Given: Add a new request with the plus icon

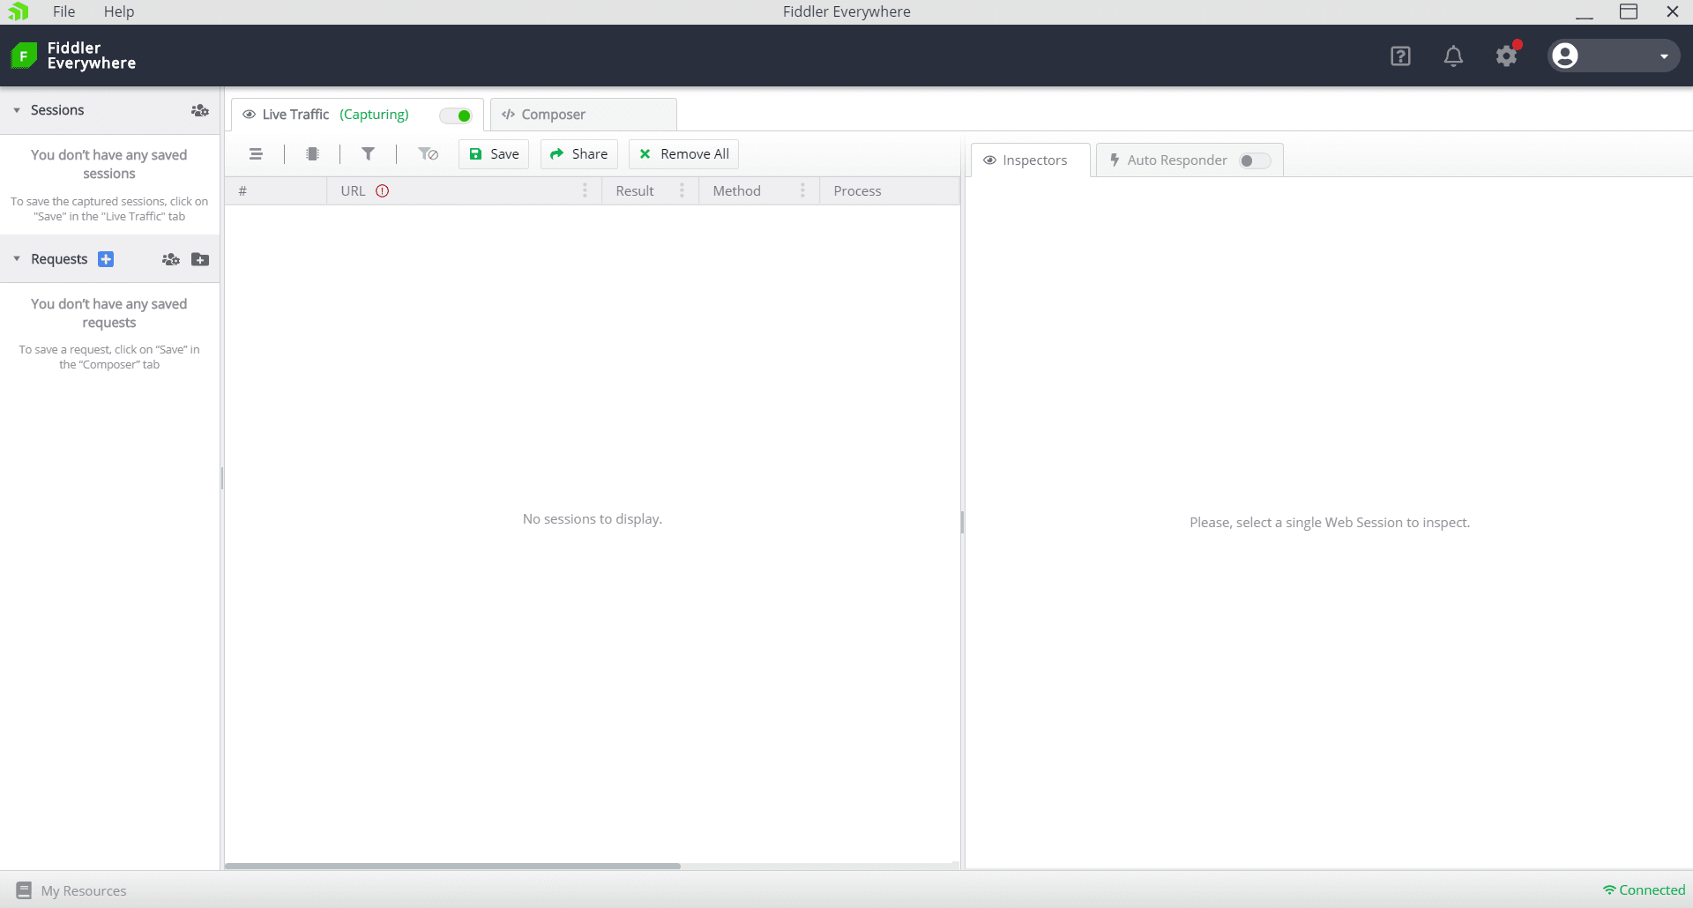Looking at the screenshot, I should pos(106,259).
